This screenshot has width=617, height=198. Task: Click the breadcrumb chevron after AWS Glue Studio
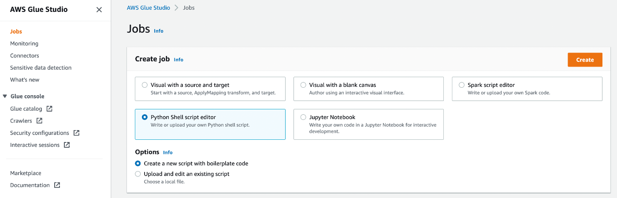(176, 8)
